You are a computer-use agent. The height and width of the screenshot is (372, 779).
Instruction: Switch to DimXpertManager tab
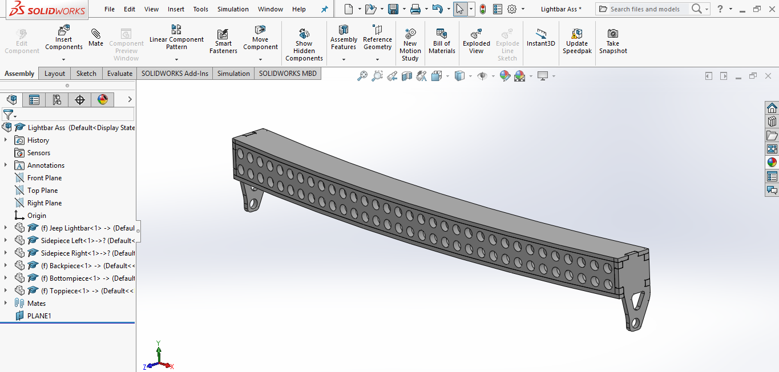[80, 100]
